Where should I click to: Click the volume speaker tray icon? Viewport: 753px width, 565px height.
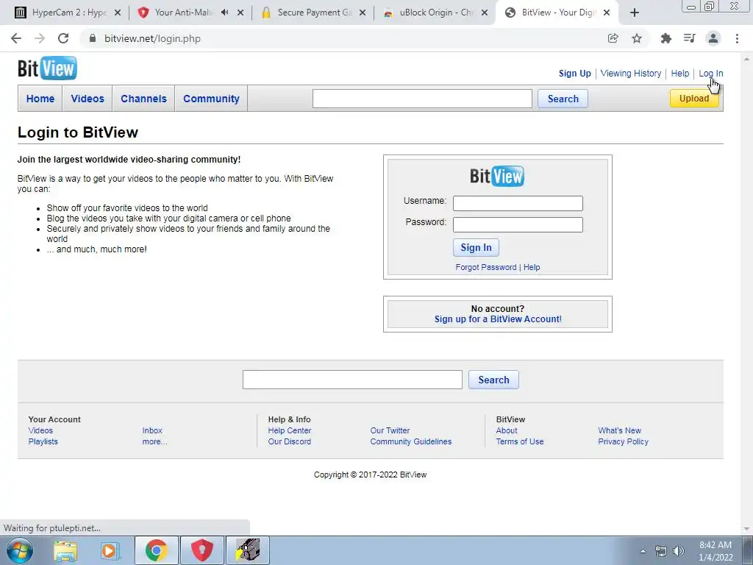tap(678, 551)
